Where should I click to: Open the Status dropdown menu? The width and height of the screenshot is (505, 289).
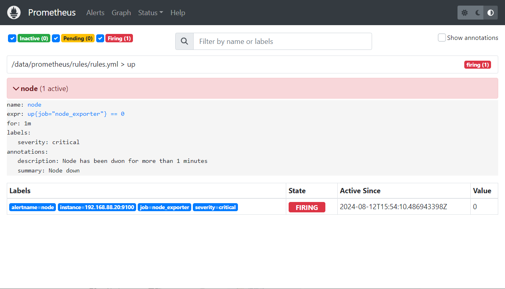(x=151, y=13)
